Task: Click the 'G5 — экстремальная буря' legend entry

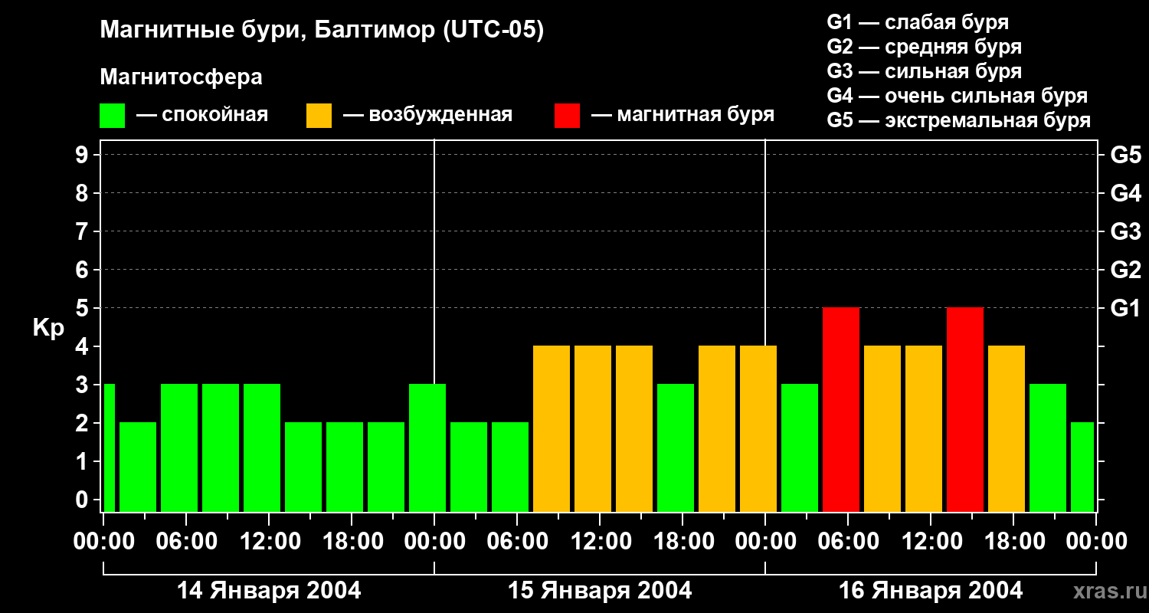Action: (x=958, y=120)
